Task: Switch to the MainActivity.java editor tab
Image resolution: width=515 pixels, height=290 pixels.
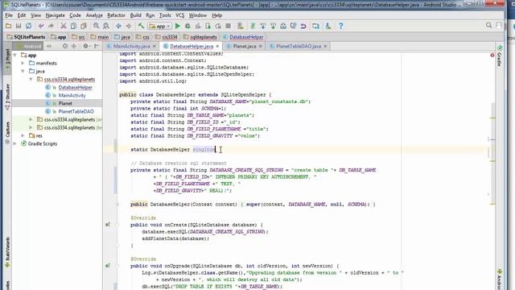Action: (x=131, y=47)
